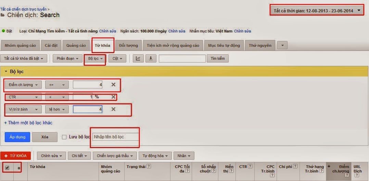Click help icon next to Chi phí
This screenshot has height=181, width=369.
pos(295,166)
